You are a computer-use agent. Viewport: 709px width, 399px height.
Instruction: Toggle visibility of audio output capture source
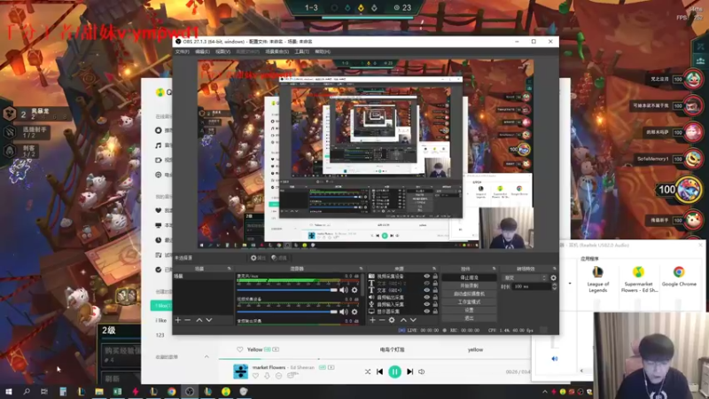[x=426, y=297]
